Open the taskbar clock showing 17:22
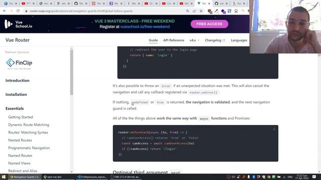The width and height of the screenshot is (321, 180). coord(302,177)
